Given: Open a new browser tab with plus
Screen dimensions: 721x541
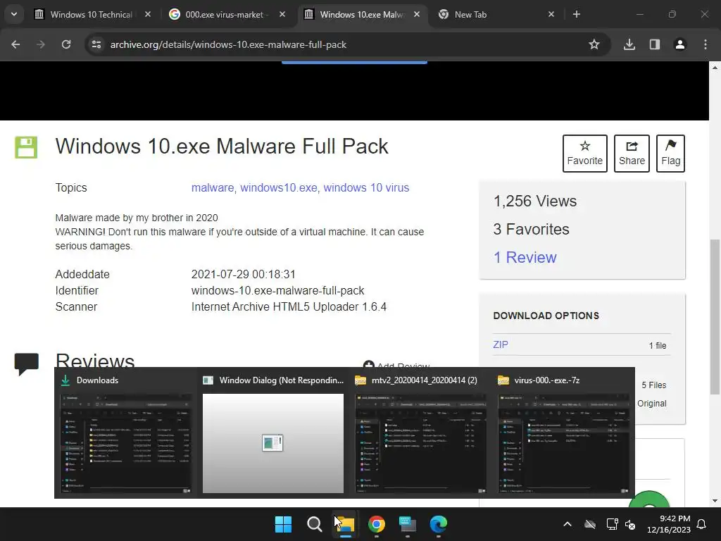Looking at the screenshot, I should coord(577,14).
